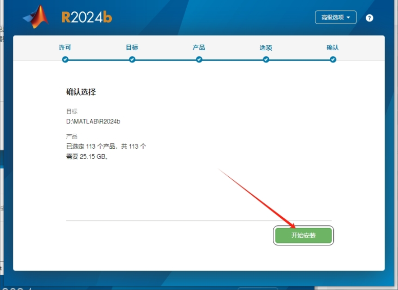
Task: Click the text 已选定 113 个产品
Action: click(x=91, y=146)
